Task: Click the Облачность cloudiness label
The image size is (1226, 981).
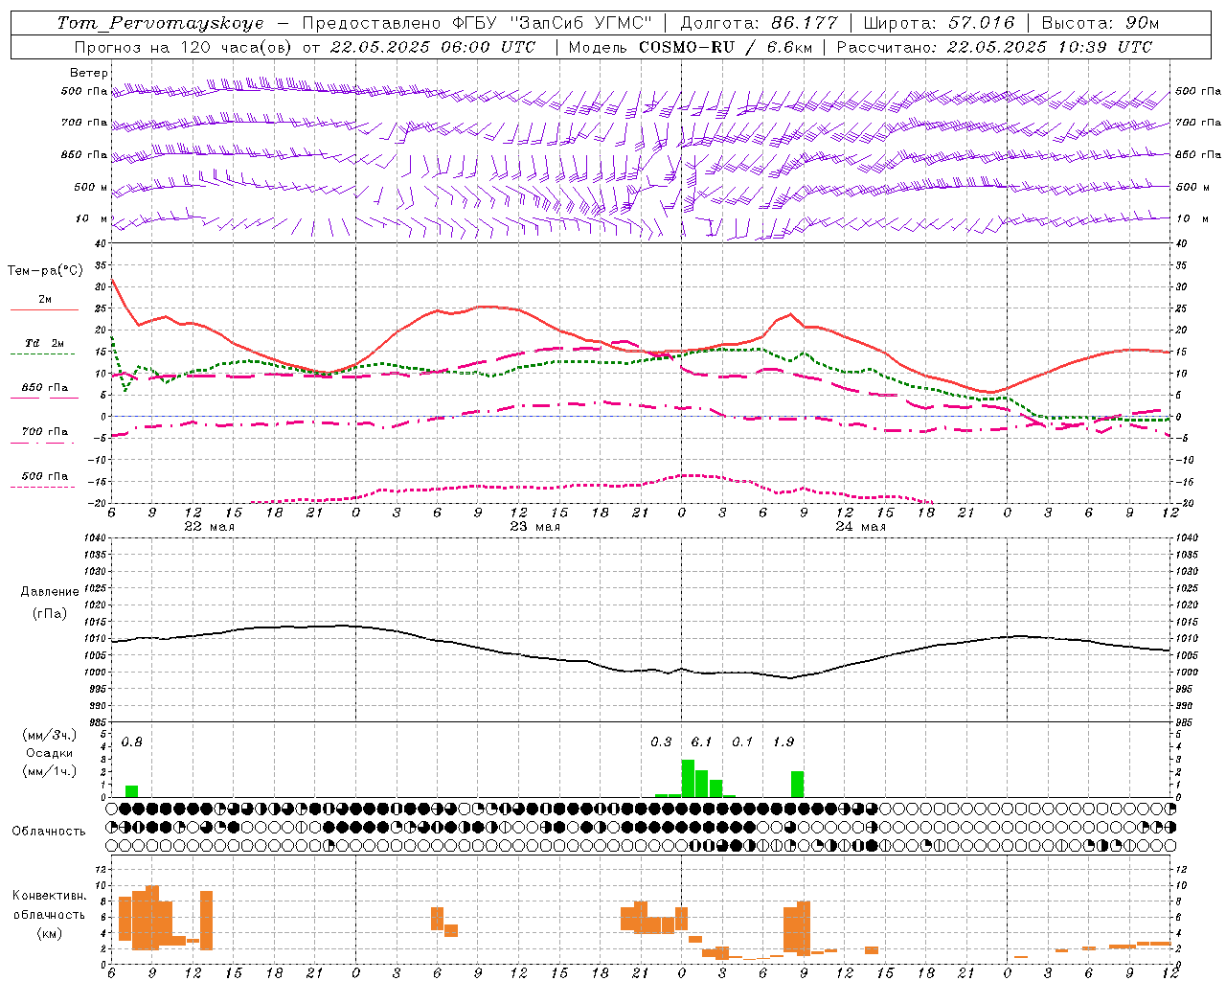Action: pyautogui.click(x=49, y=831)
